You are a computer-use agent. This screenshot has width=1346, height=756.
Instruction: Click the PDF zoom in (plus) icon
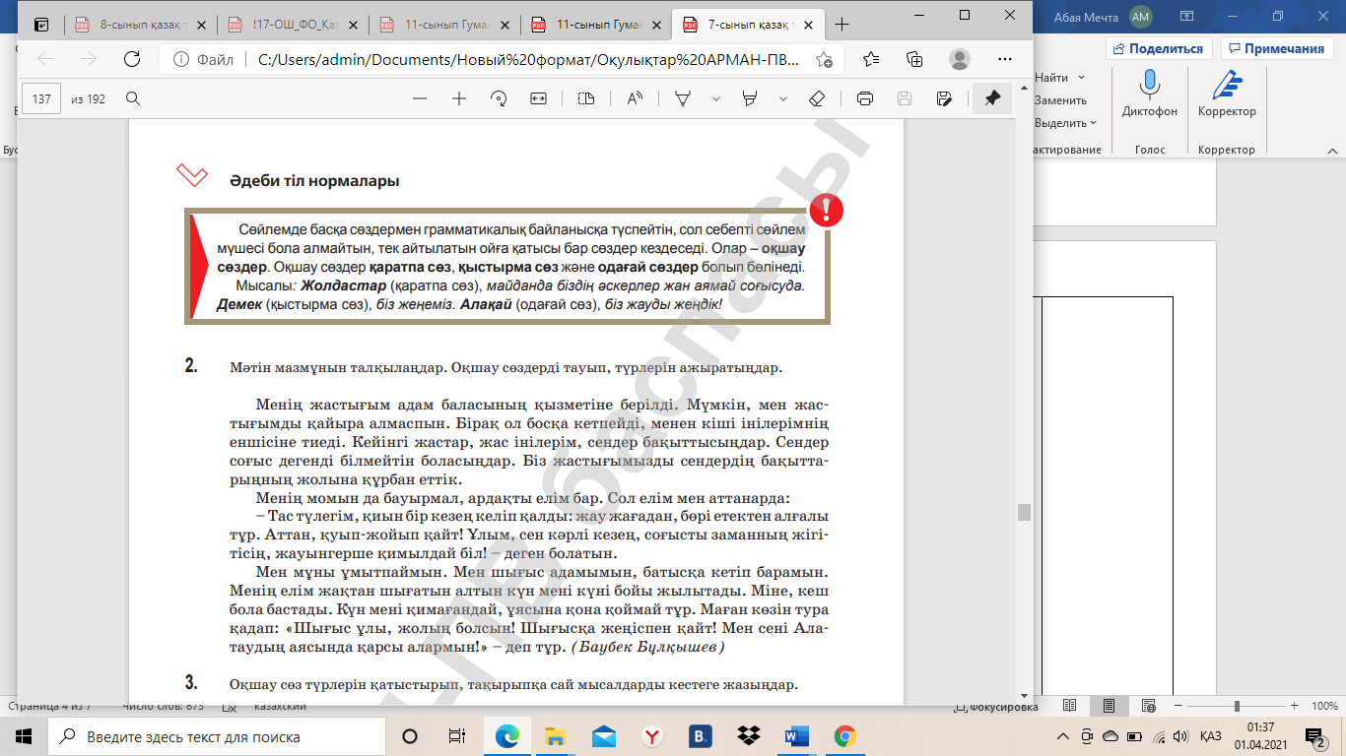(x=458, y=98)
